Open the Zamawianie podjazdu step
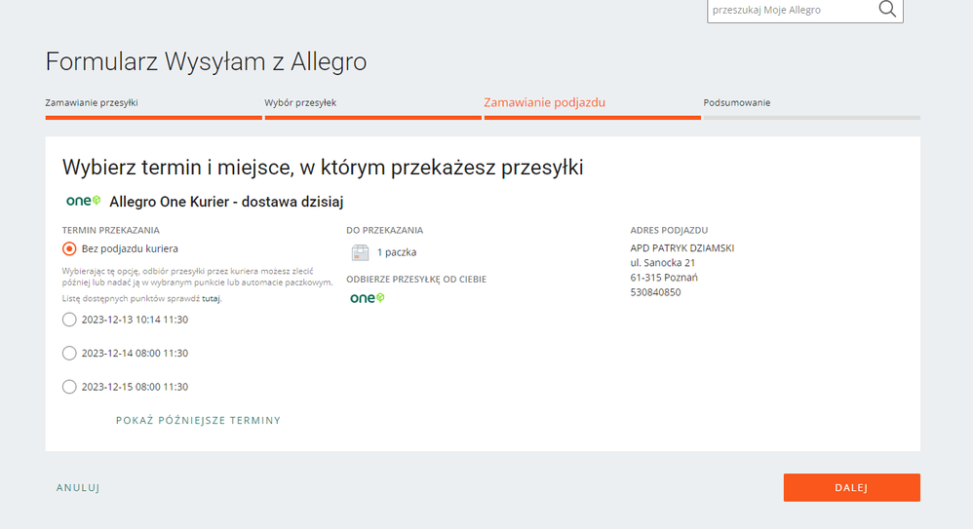 [x=544, y=102]
